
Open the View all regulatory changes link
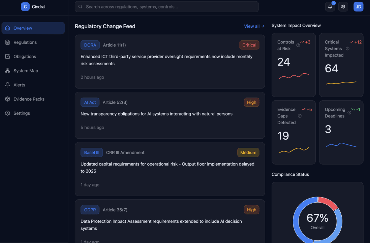click(x=254, y=26)
